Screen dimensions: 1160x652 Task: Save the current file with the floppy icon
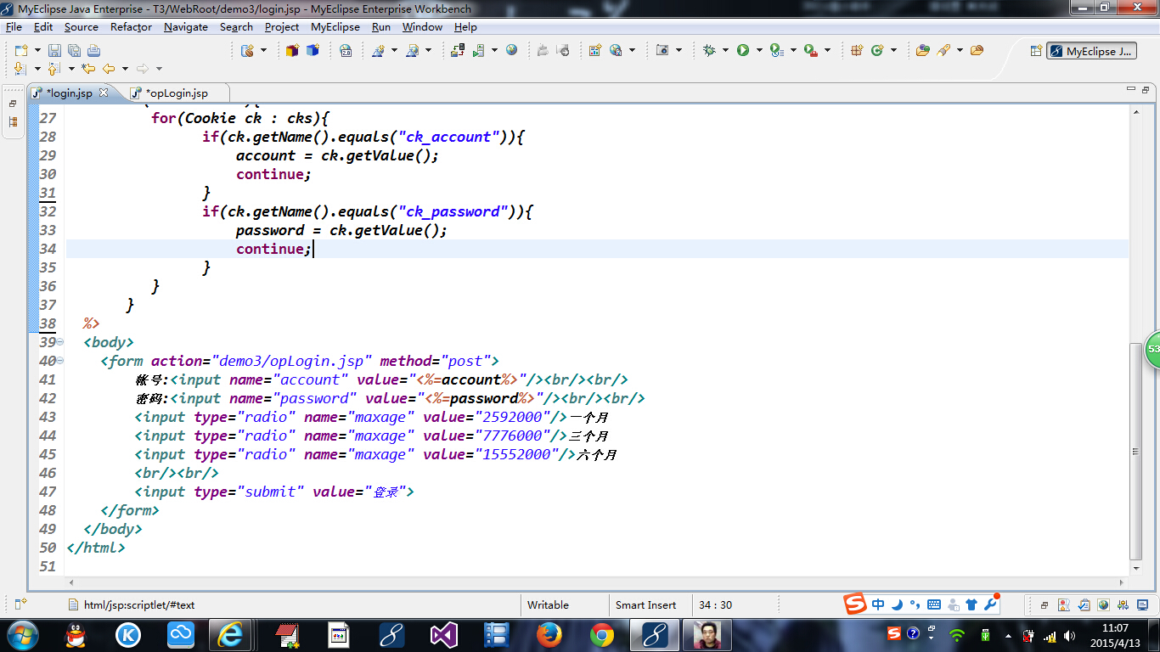pyautogui.click(x=54, y=51)
